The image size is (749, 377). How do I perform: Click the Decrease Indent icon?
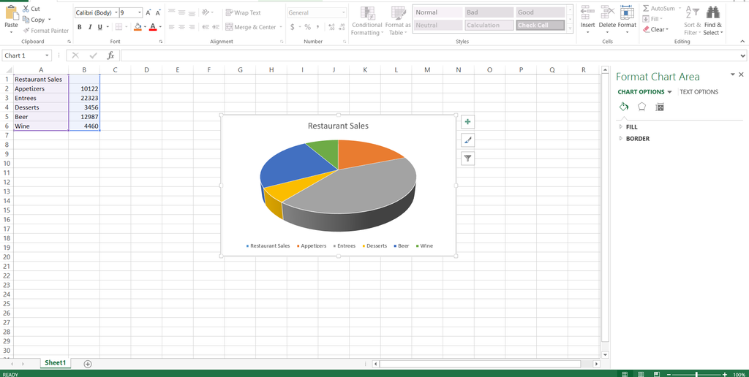click(206, 27)
